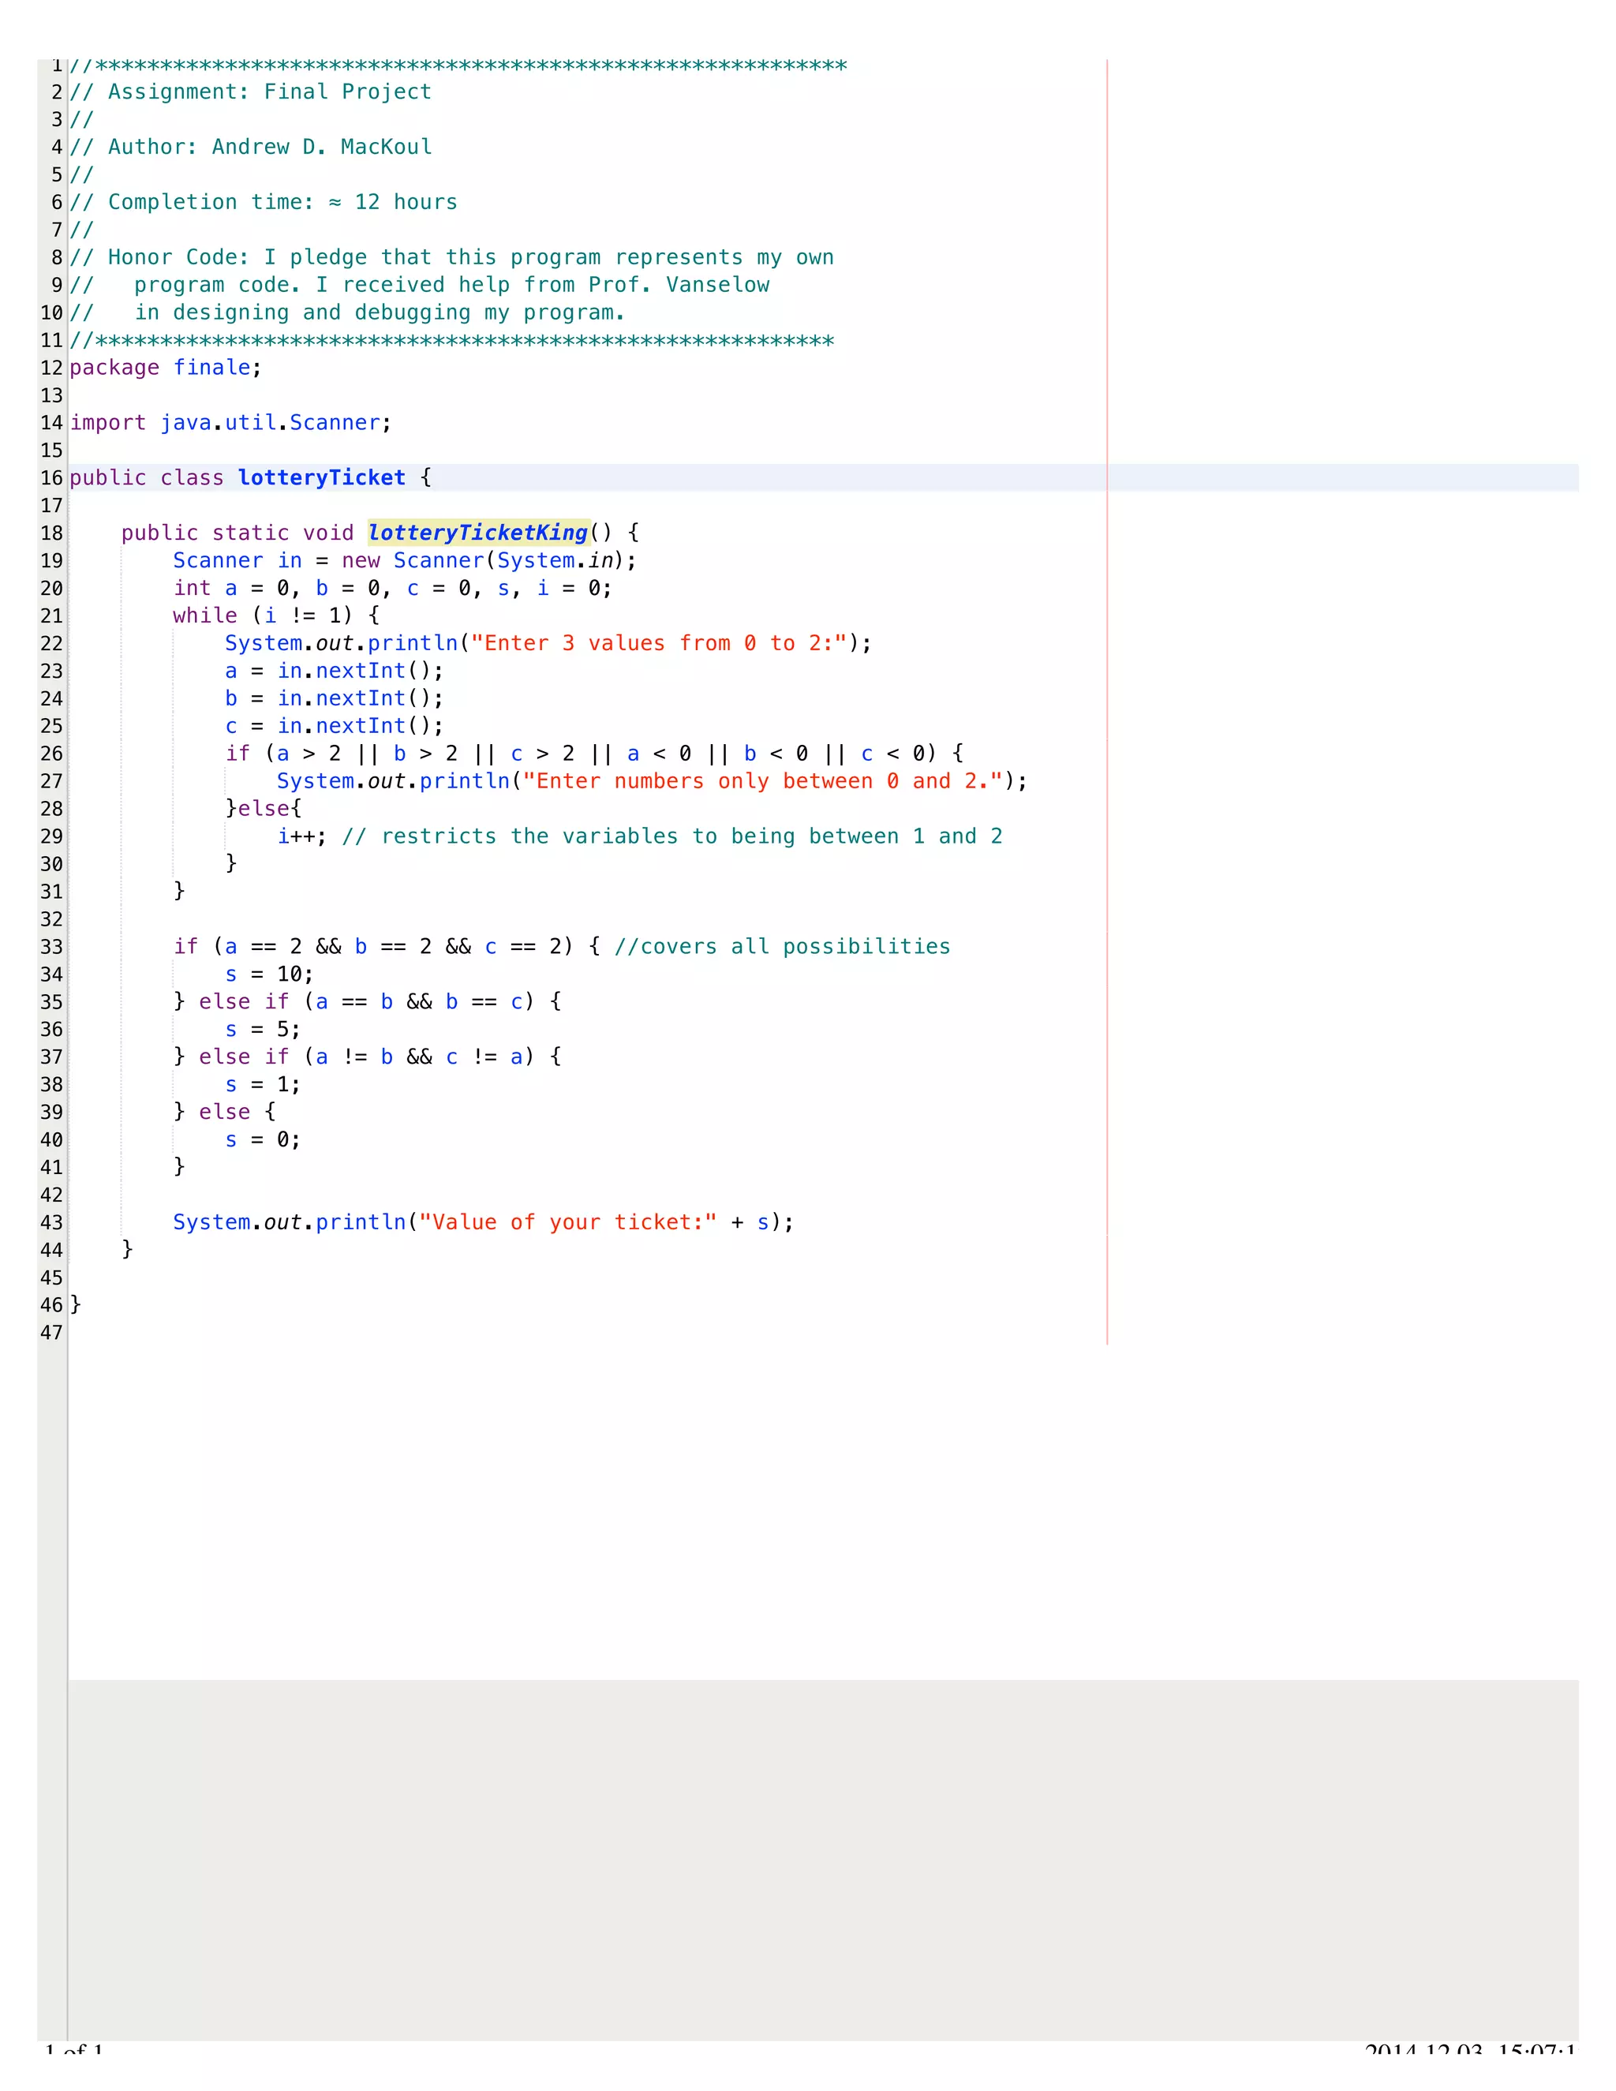The width and height of the screenshot is (1616, 2091).
Task: Click the s = 10; assignment
Action: [x=269, y=974]
